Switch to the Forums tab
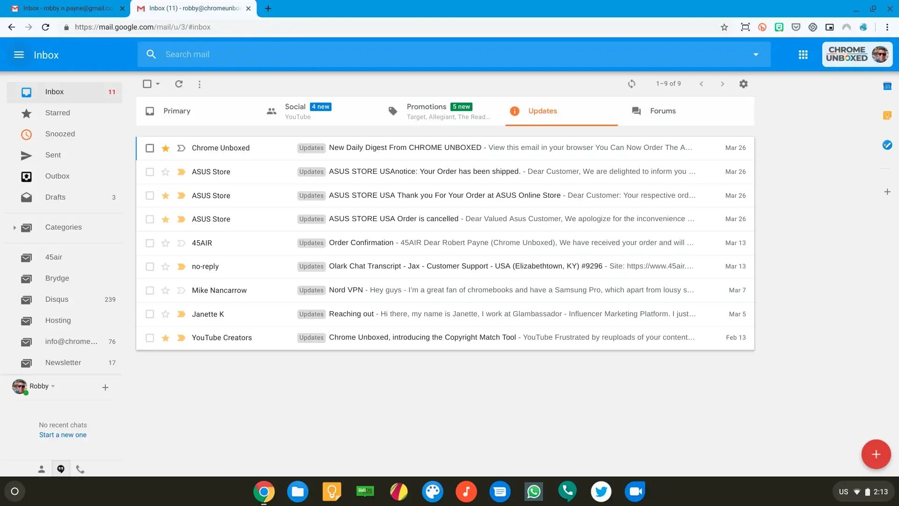The height and width of the screenshot is (506, 899). tap(662, 111)
